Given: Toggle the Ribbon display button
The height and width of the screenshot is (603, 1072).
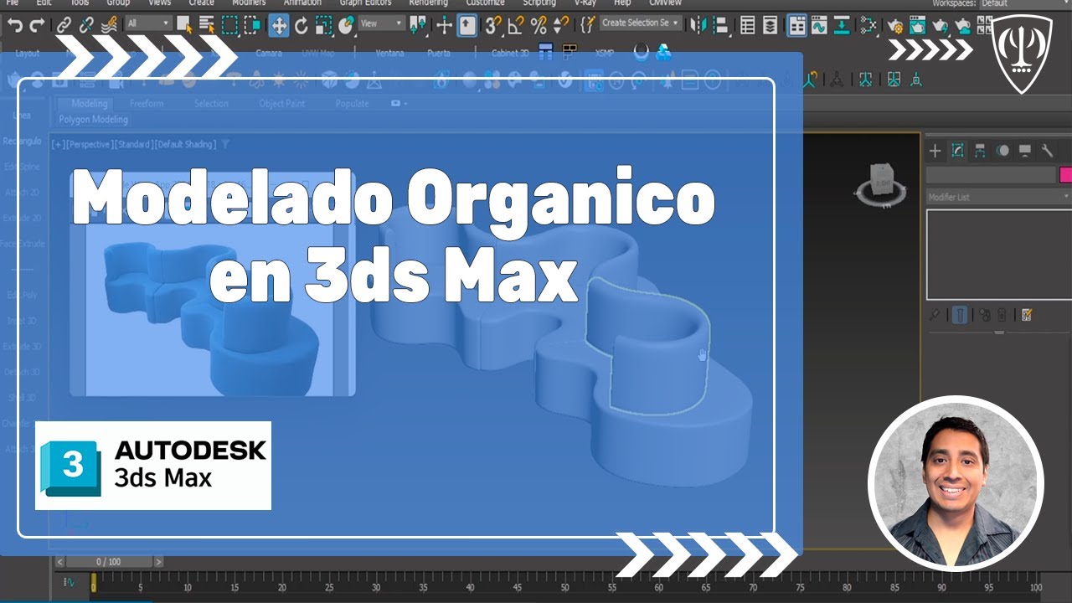Looking at the screenshot, I should [797, 25].
